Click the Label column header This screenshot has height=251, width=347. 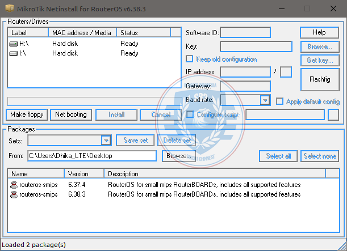[x=28, y=32]
